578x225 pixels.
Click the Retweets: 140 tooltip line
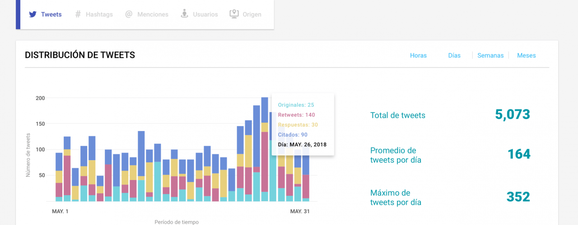click(296, 115)
